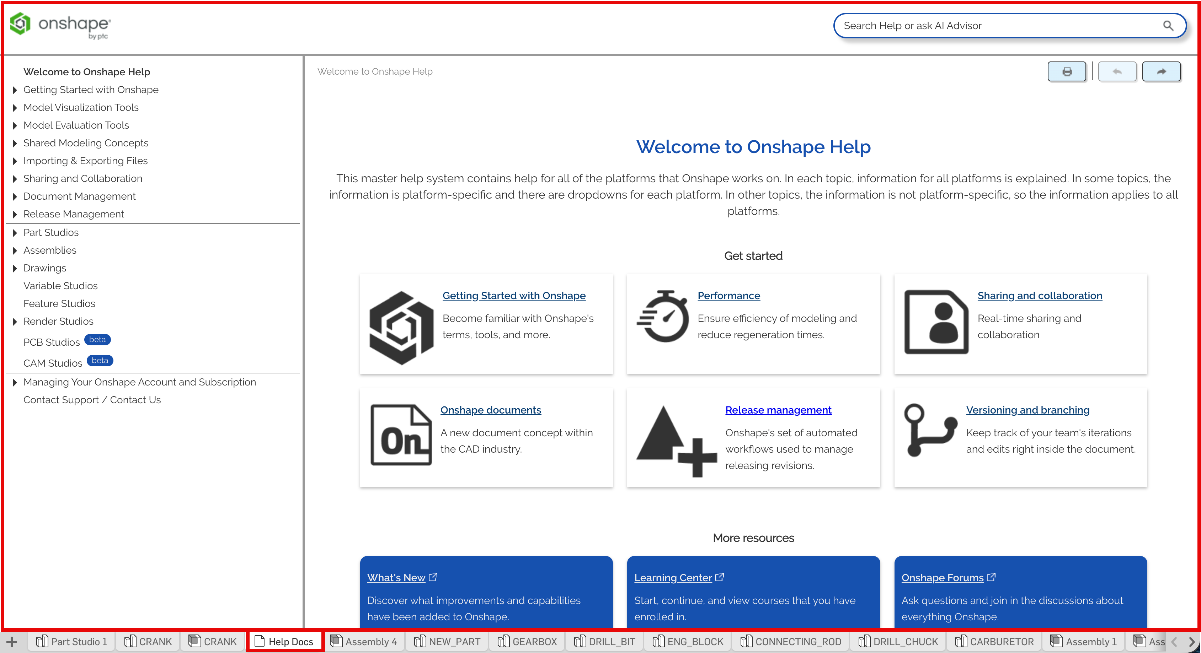Open the Release management card link
1201x653 pixels.
click(x=778, y=410)
